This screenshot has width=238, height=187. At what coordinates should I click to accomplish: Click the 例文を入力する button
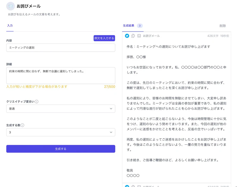(x=104, y=38)
